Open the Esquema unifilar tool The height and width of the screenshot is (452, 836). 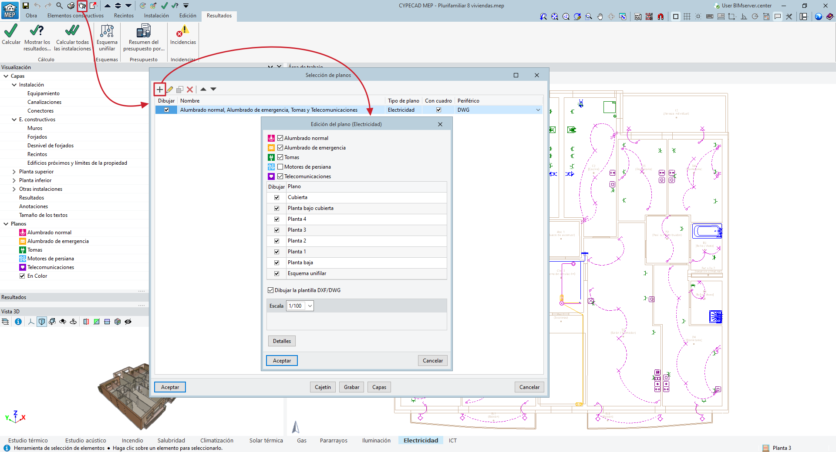(x=107, y=31)
